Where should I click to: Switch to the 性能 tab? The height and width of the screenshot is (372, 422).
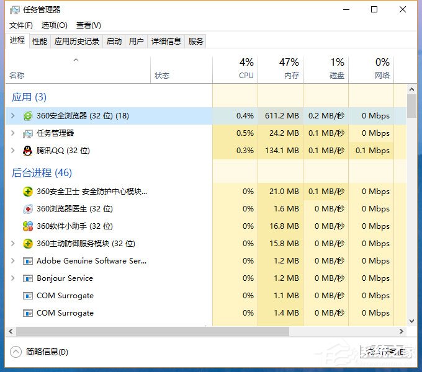click(40, 42)
